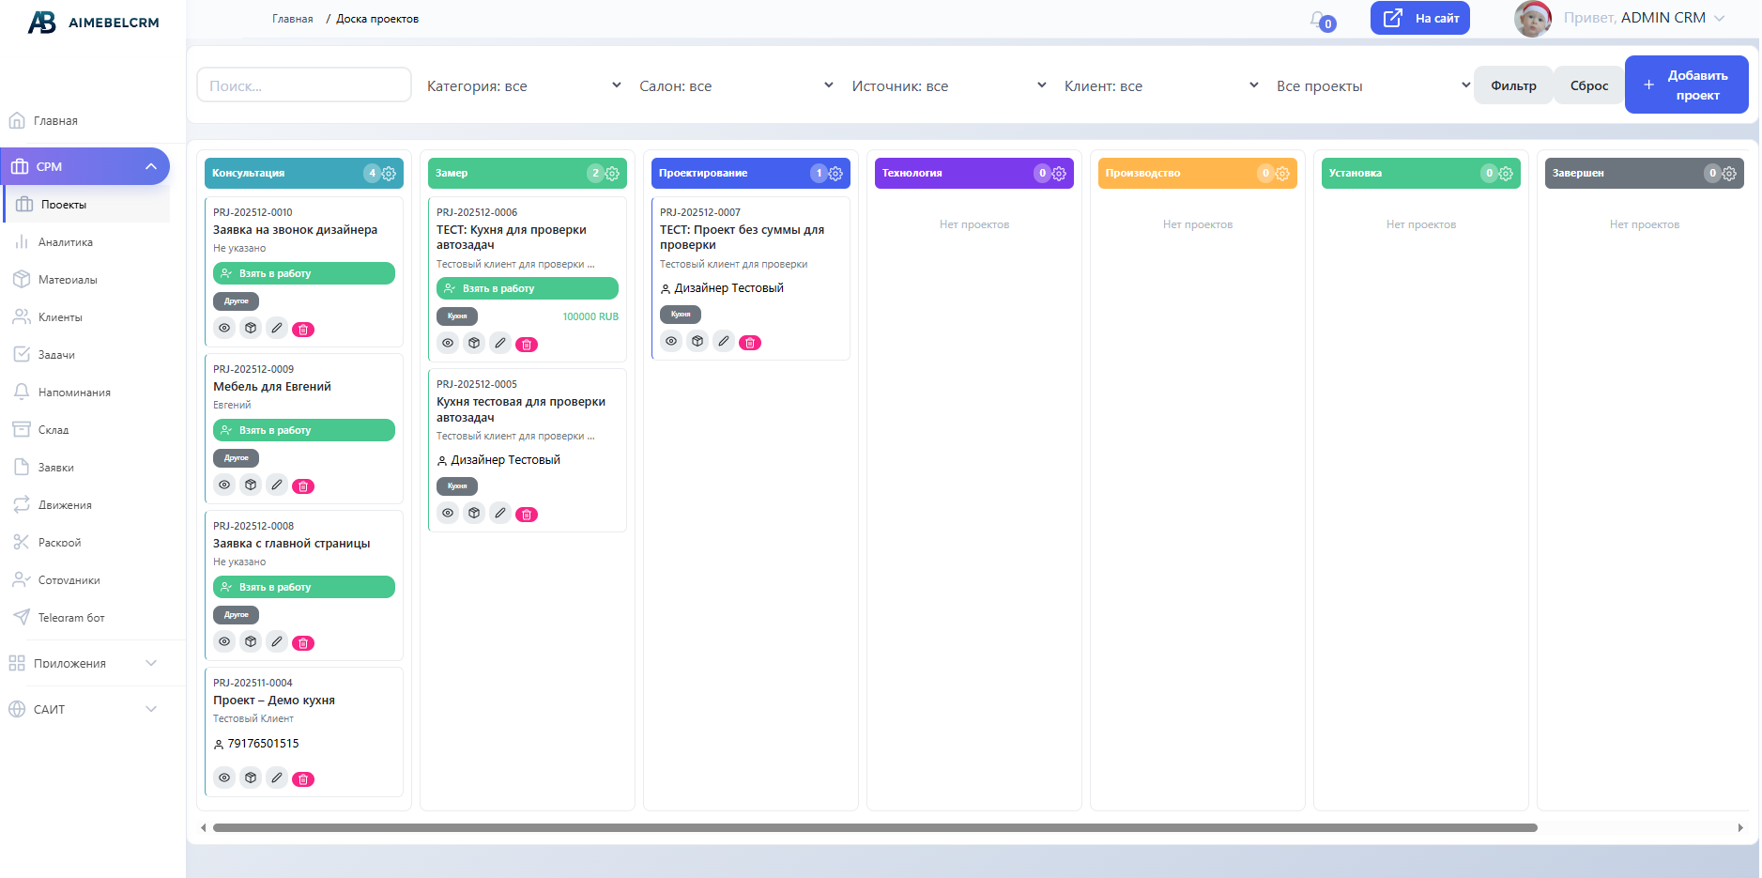Edit project PRJ-202512-0010 with the pencil icon

click(x=276, y=329)
